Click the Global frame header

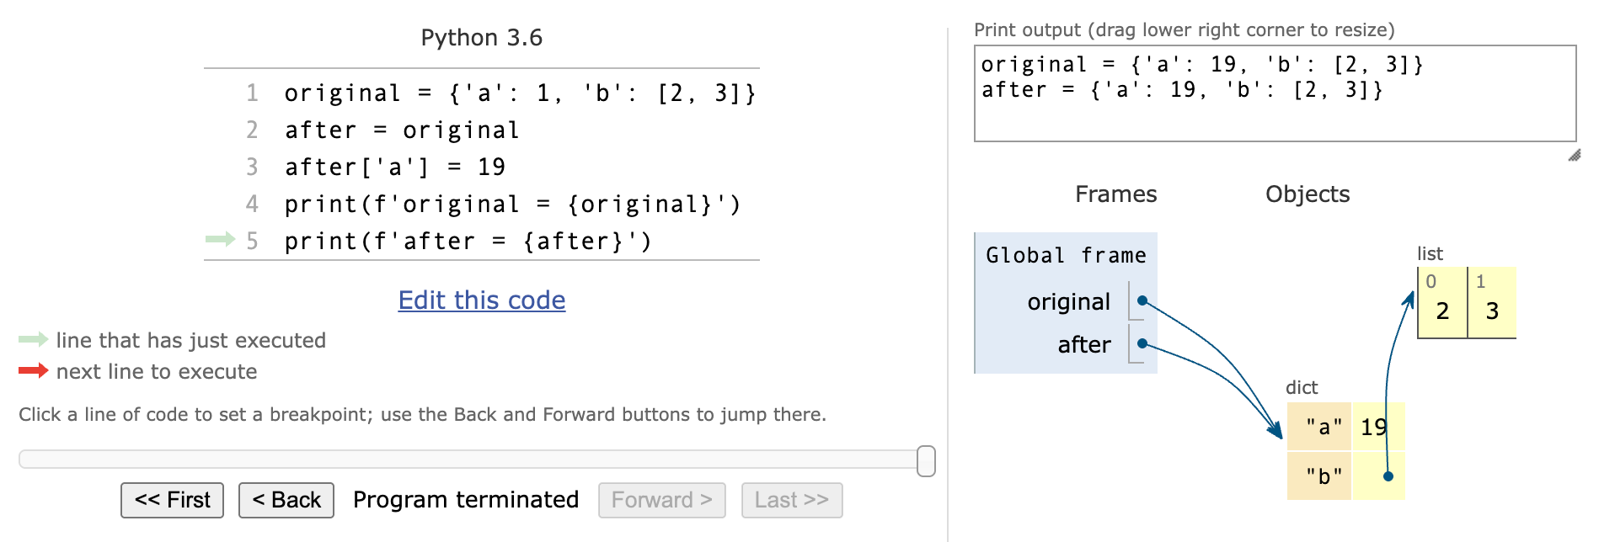(x=1066, y=255)
